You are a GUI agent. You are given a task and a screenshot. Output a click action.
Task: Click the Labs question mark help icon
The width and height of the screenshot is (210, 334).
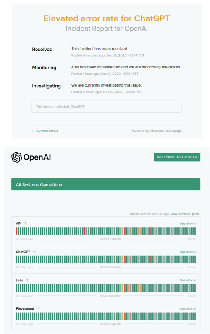click(27, 280)
